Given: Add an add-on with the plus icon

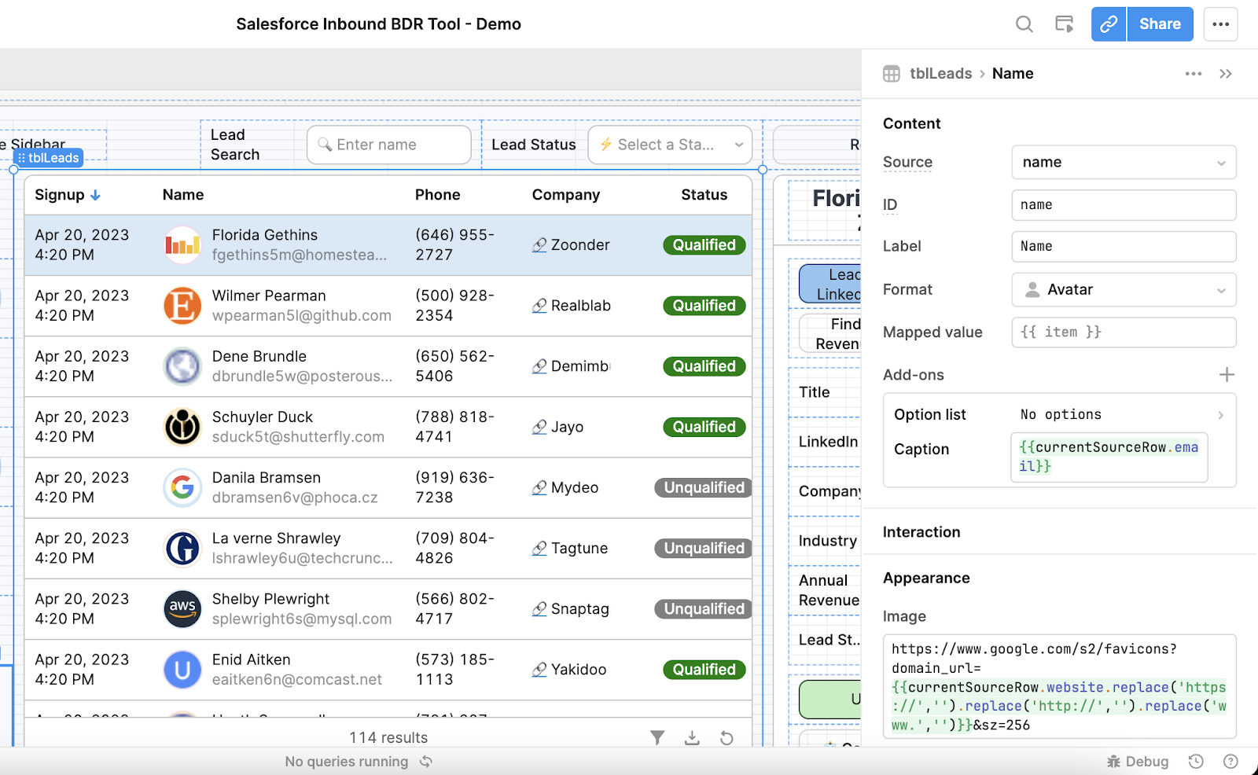Looking at the screenshot, I should [x=1227, y=375].
